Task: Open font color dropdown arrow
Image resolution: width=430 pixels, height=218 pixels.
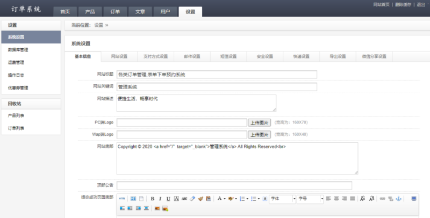Action: pyautogui.click(x=224, y=199)
